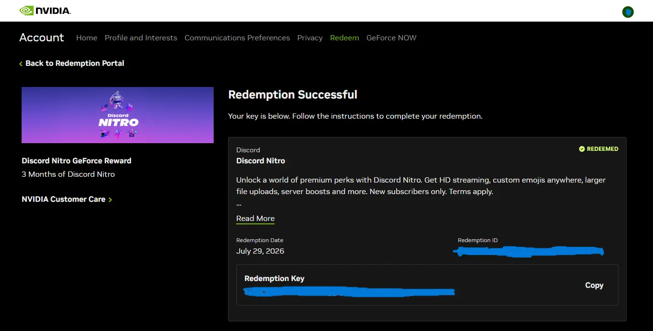Click the 'Your key is below' instruction text
653x331 pixels.
[355, 116]
